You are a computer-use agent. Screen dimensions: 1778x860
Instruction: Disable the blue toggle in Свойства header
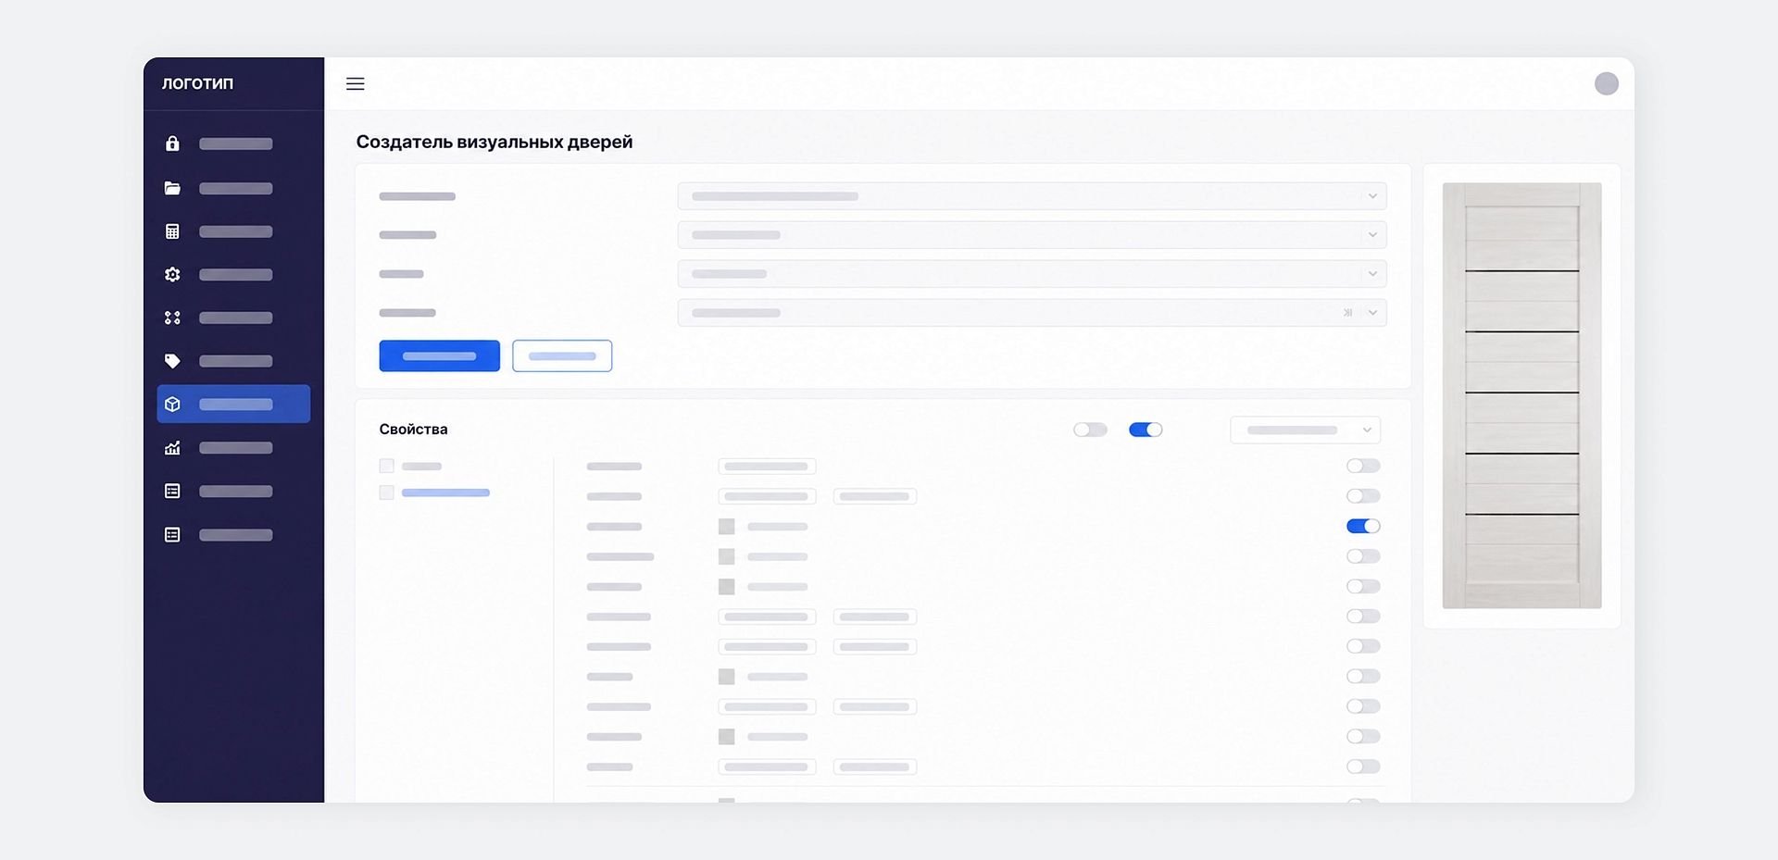point(1145,430)
